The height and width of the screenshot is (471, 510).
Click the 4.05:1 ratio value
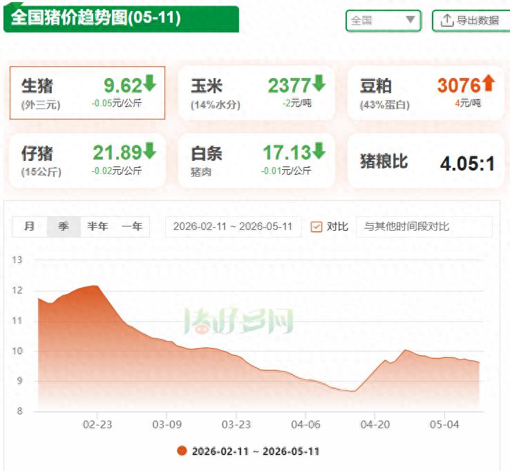(467, 163)
